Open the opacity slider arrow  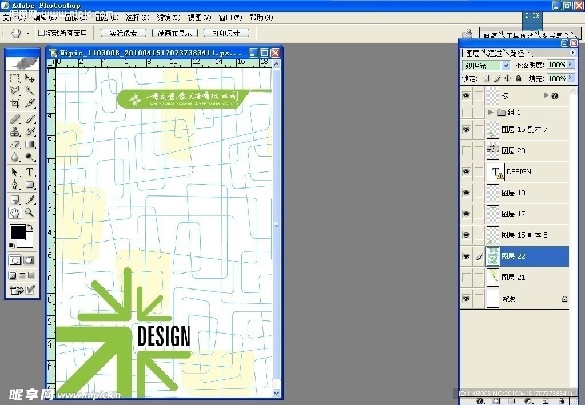571,65
